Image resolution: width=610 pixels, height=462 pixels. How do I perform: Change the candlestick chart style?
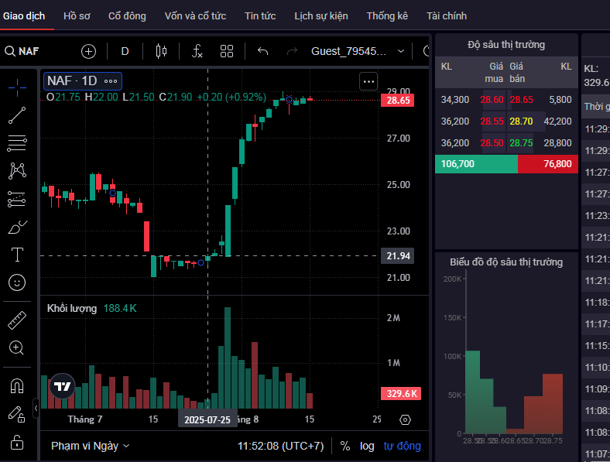tap(161, 51)
